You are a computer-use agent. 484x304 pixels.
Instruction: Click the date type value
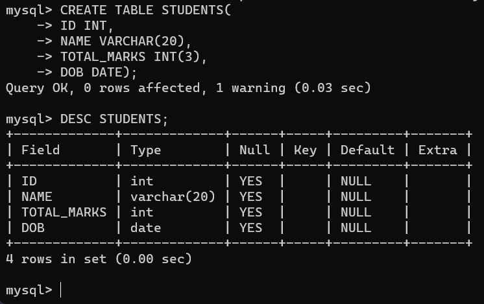[145, 228]
